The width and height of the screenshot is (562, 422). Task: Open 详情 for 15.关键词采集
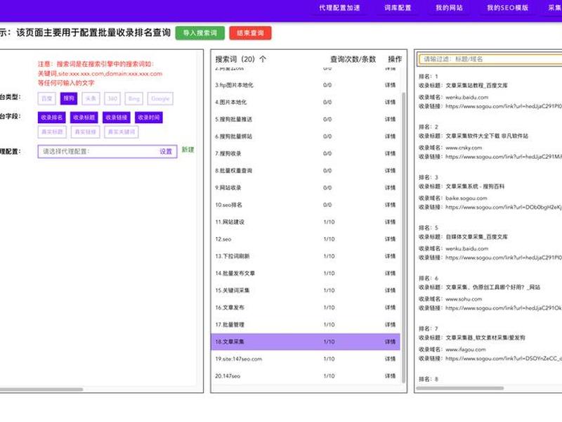tap(390, 290)
